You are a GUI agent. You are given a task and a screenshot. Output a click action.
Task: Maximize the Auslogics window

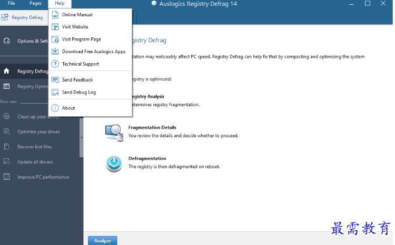368,3
